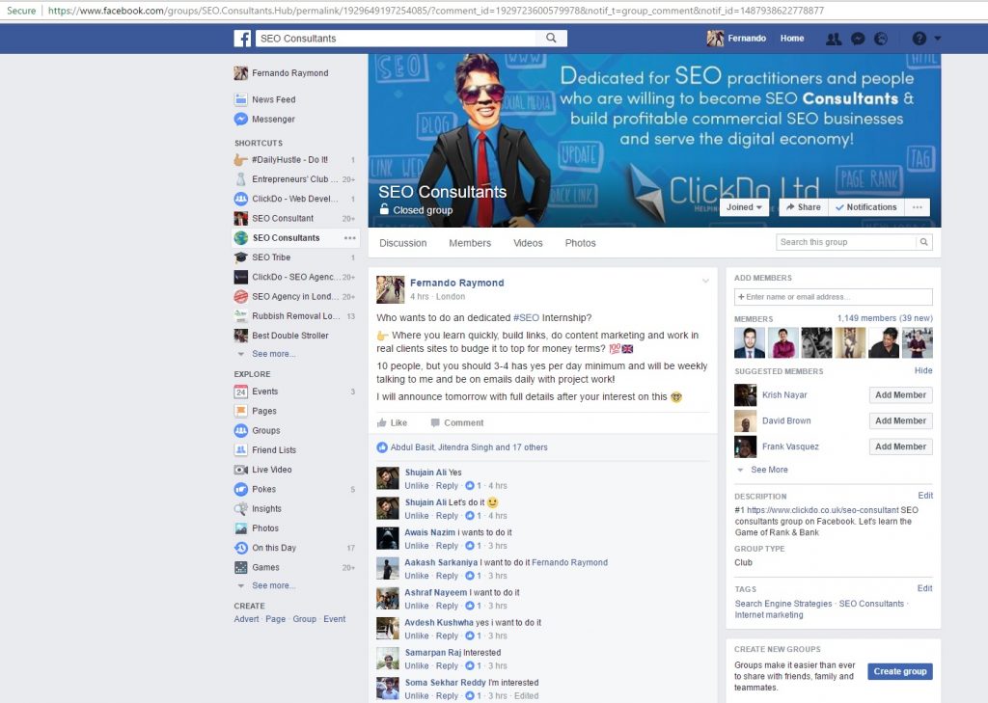Unlike Awais Nazim's comment
Screen dimensions: 988x703
[417, 546]
